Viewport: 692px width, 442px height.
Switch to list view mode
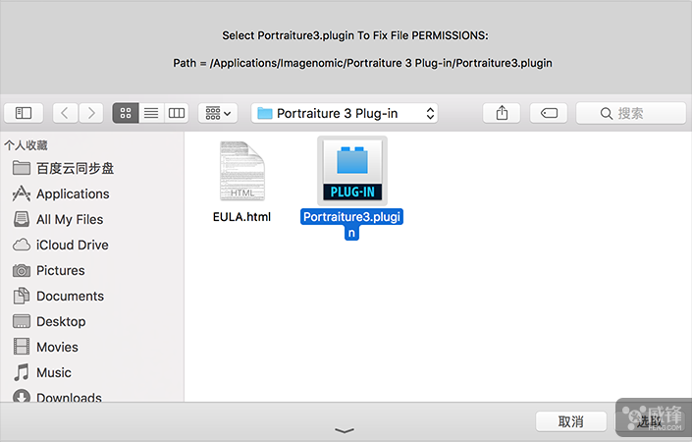point(151,113)
